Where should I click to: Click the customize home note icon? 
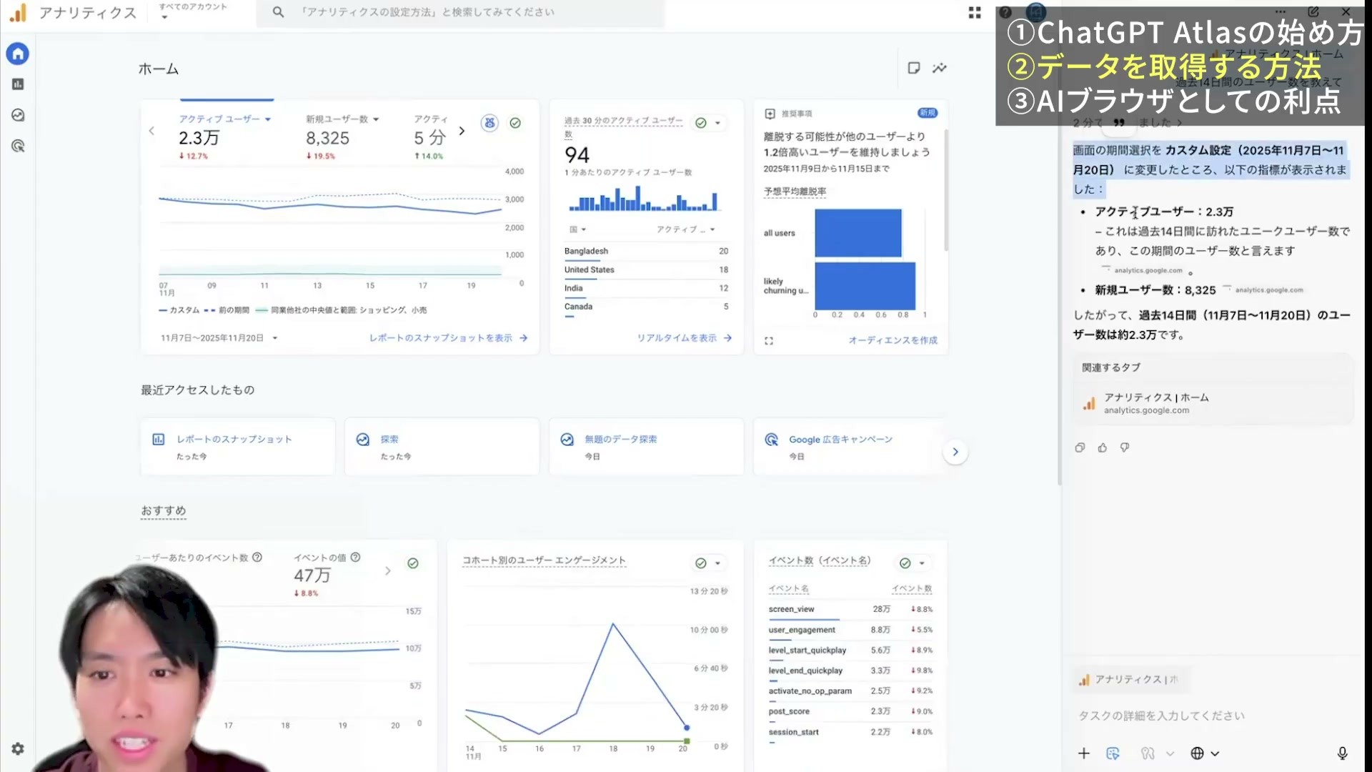(913, 68)
